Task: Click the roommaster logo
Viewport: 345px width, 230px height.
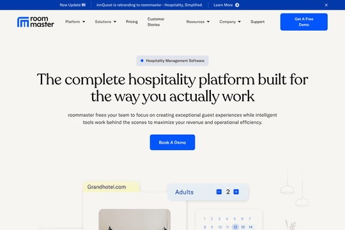Action: coord(36,22)
